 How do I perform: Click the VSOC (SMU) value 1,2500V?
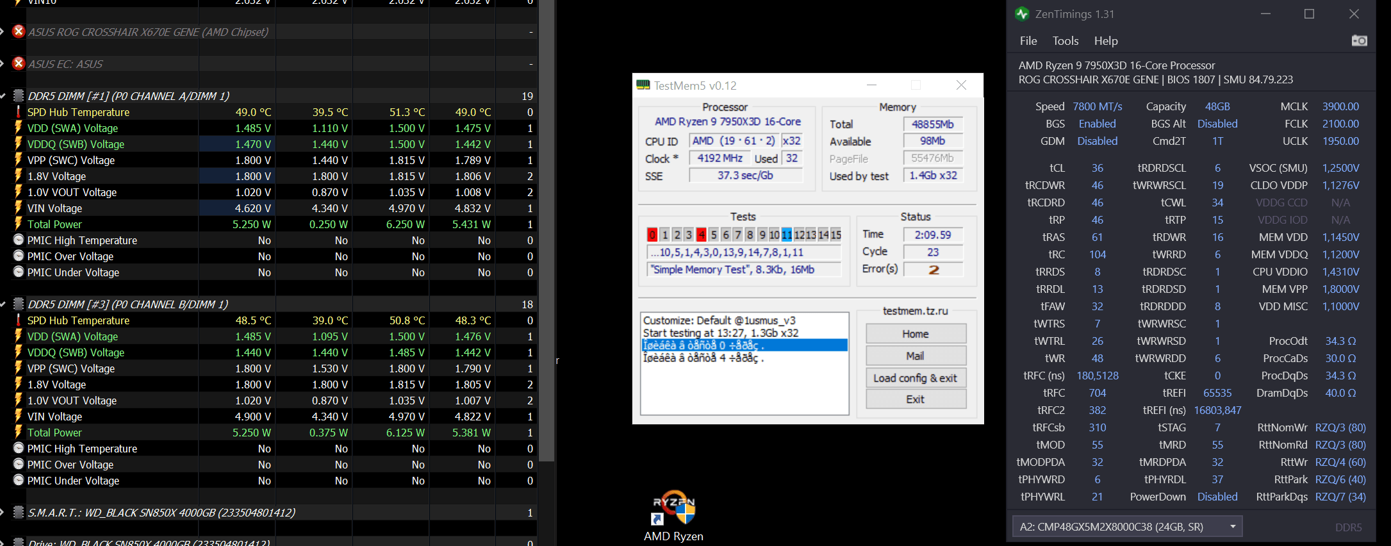1341,168
